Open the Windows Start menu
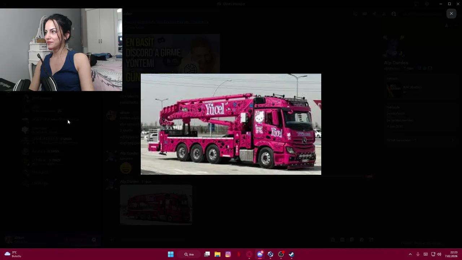This screenshot has height=260, width=462. pyautogui.click(x=171, y=254)
